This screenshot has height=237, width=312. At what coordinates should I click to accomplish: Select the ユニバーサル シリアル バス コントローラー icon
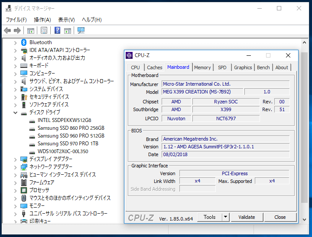tap(24, 214)
